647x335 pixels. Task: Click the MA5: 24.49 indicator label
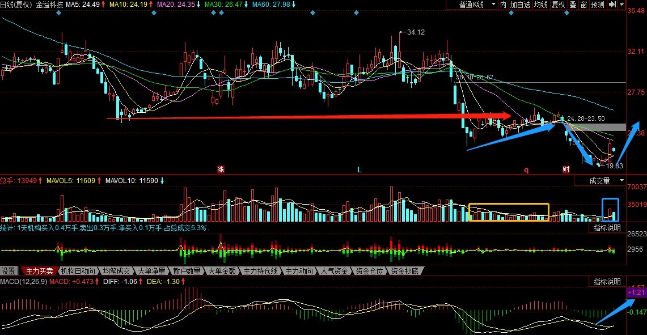[x=84, y=5]
